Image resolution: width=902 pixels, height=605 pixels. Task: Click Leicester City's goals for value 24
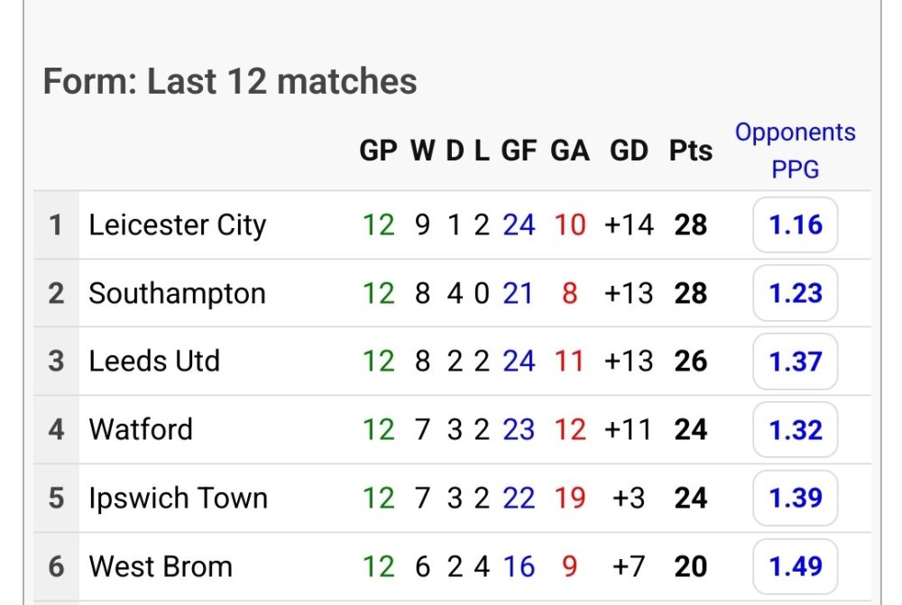pyautogui.click(x=519, y=225)
